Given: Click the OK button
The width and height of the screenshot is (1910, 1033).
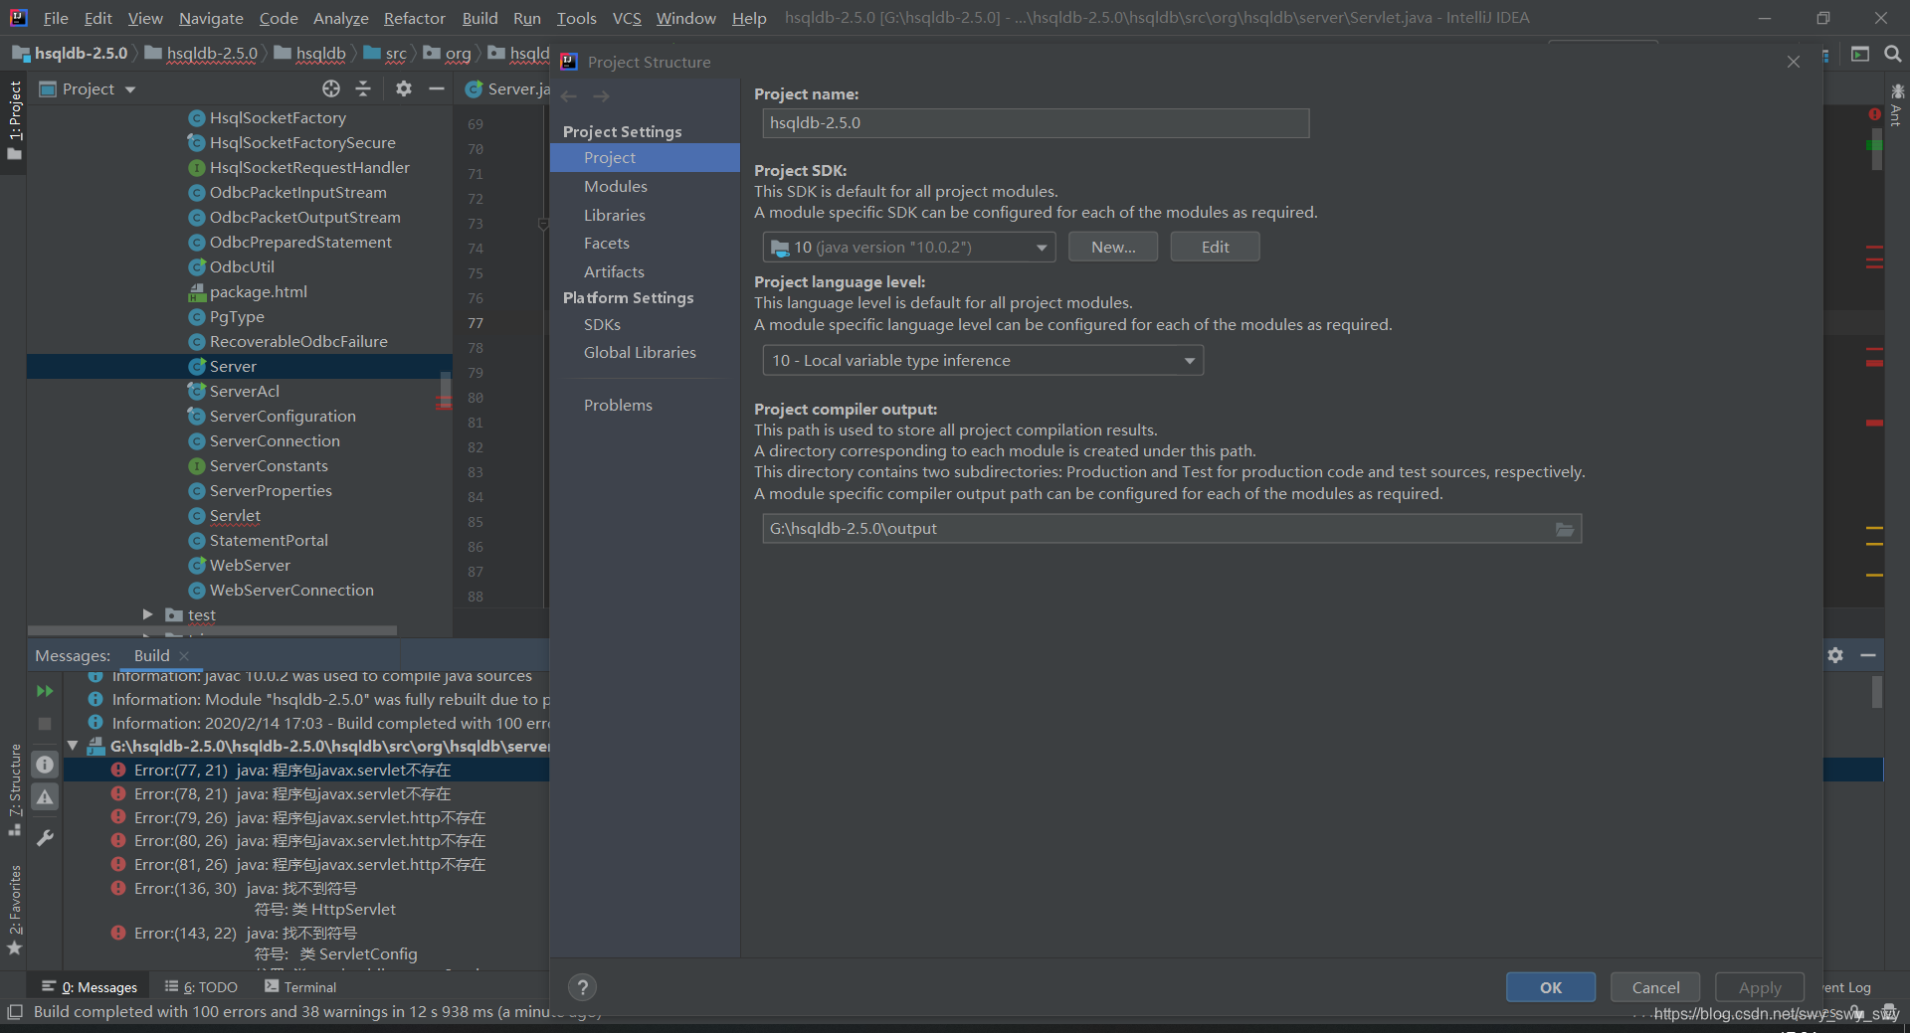Looking at the screenshot, I should (1551, 987).
